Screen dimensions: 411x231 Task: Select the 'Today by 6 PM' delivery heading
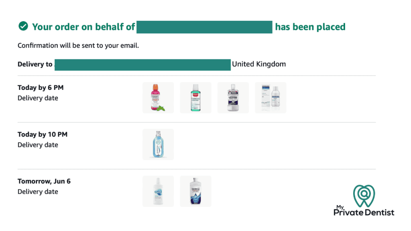coord(41,88)
